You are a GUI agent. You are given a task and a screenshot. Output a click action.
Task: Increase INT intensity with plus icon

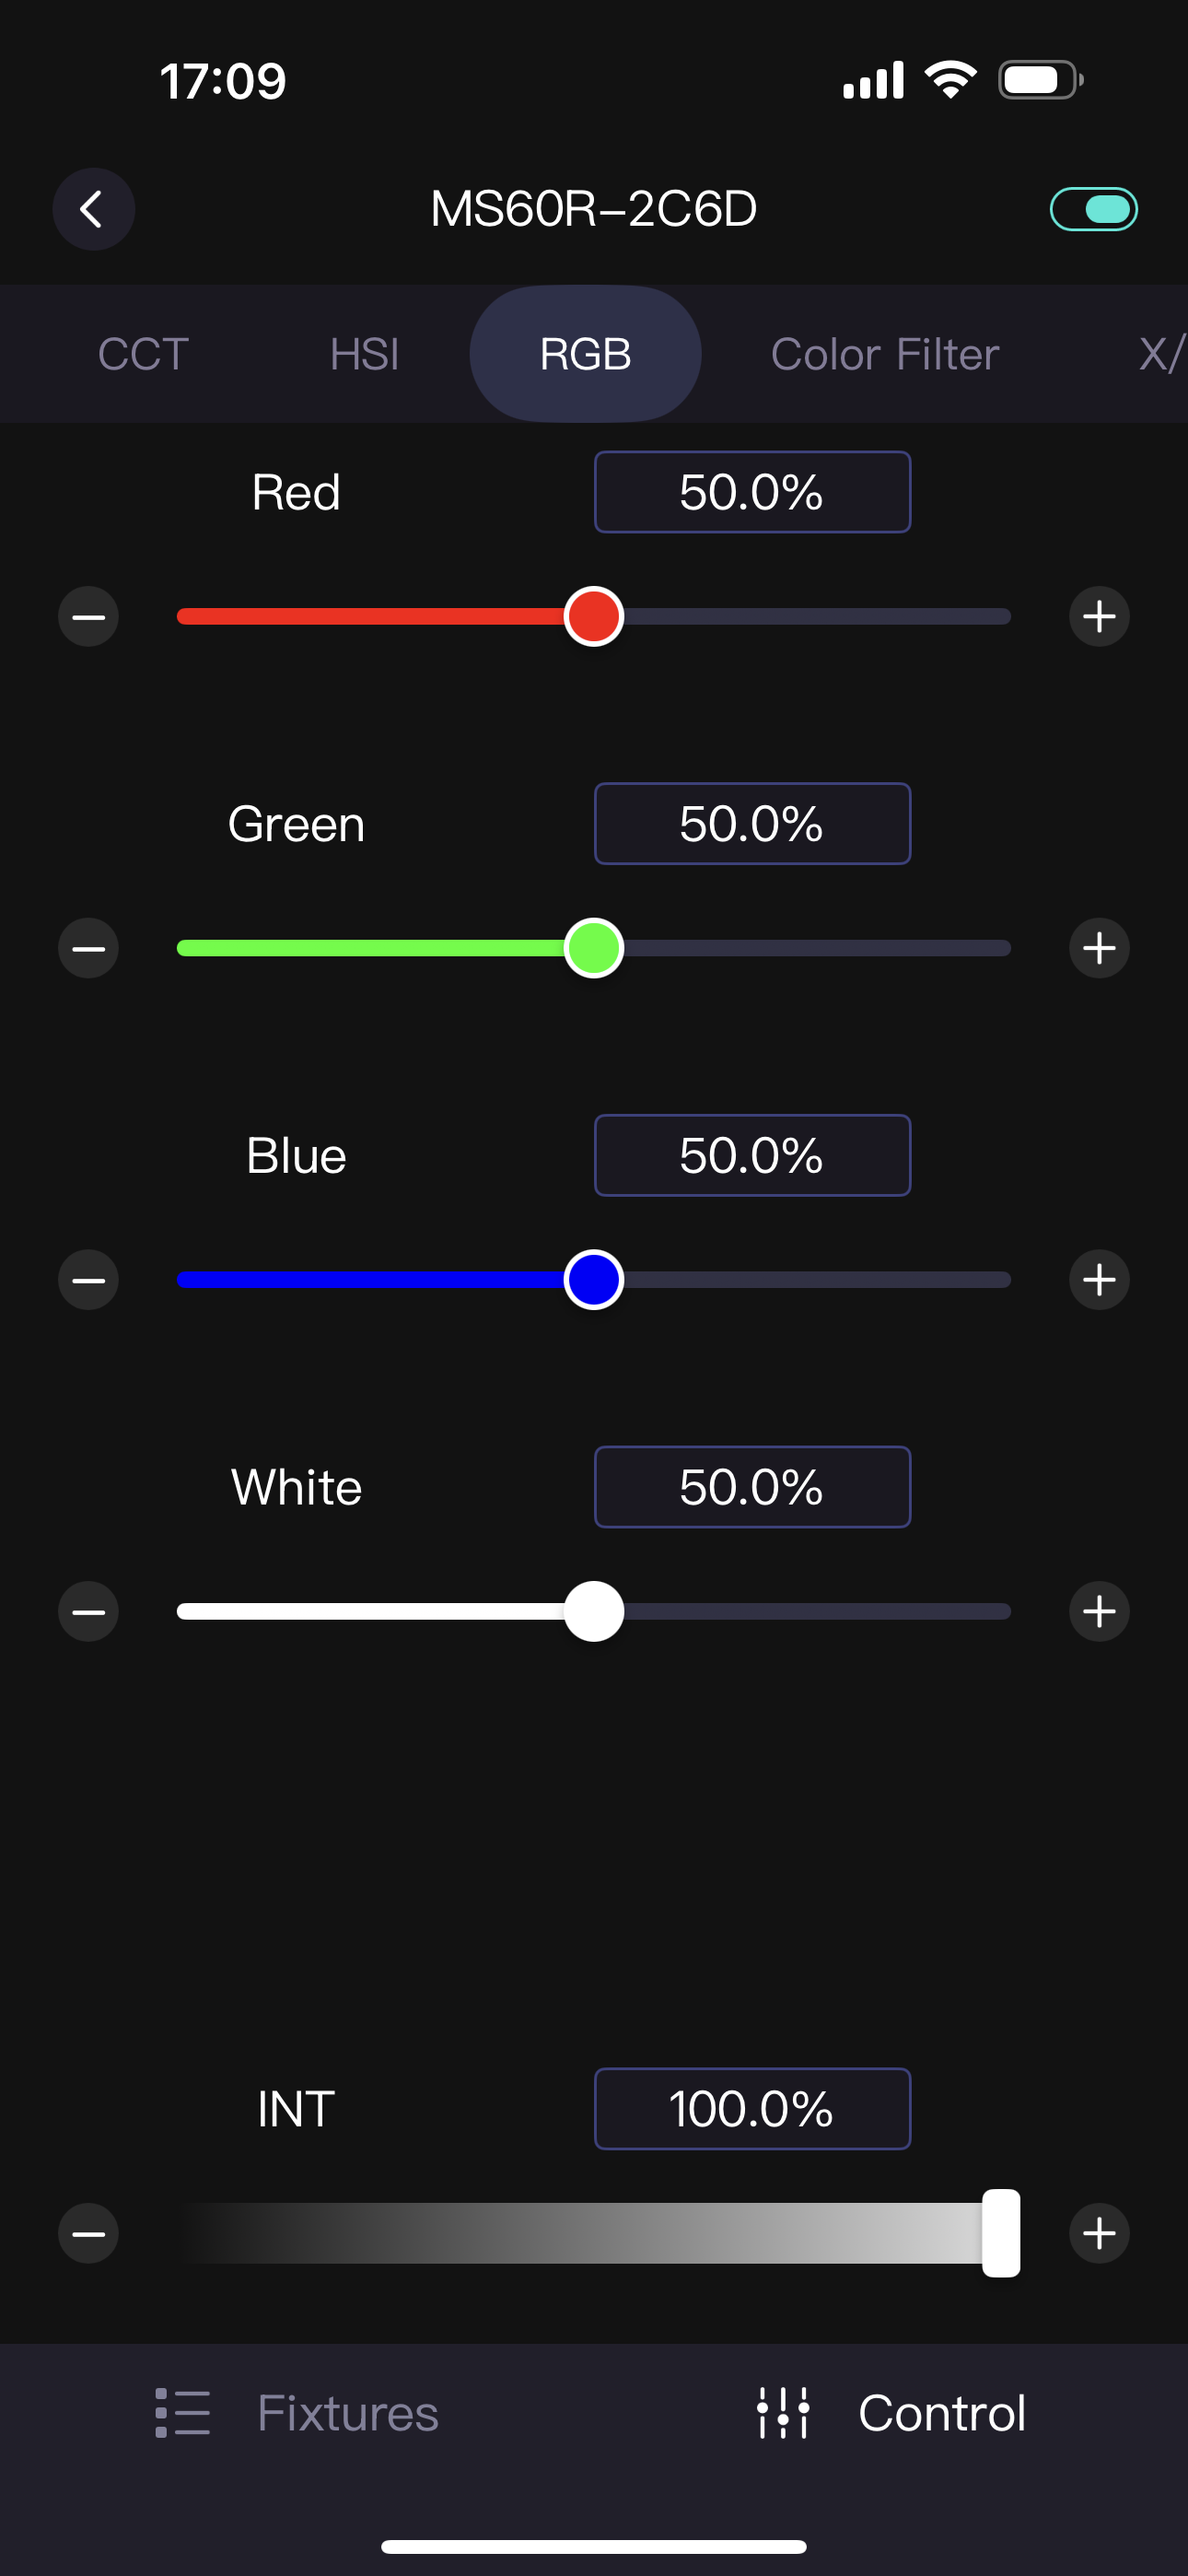(x=1099, y=2233)
